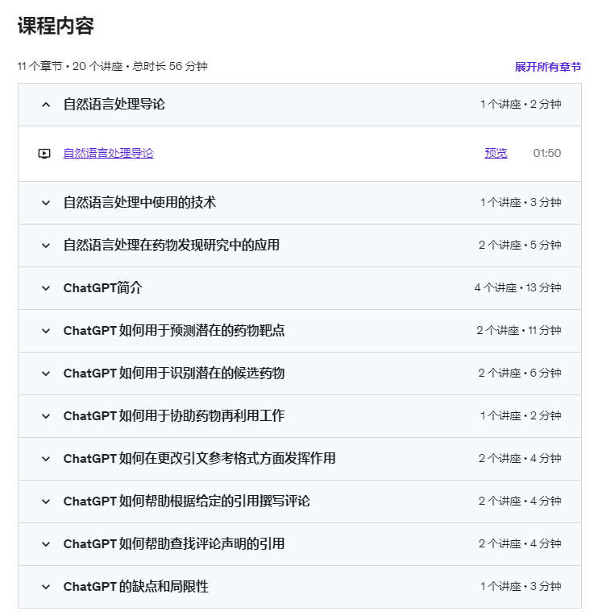
Task: Expand ChatGPT 的缺点和局限性 chevron
Action: point(46,587)
